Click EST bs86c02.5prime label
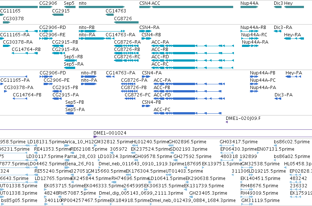The height and width of the screenshot is (206, 312). coord(292,142)
